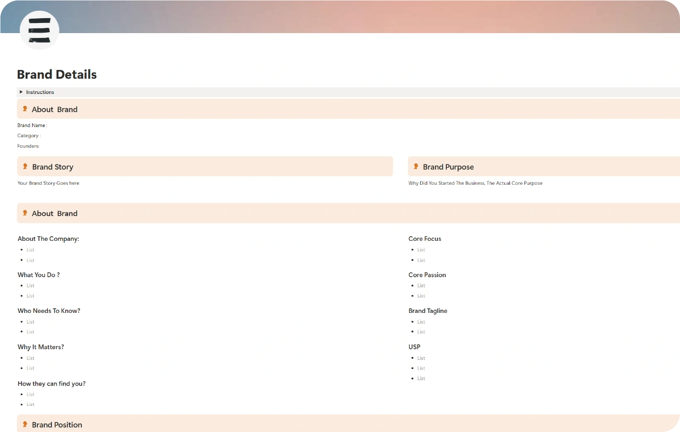Click the page icon with stacked black strokes
Image resolution: width=680 pixels, height=432 pixels.
pos(39,30)
